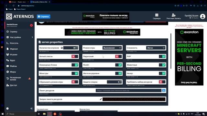Go back with browser back arrow
The height and width of the screenshot is (116, 207).
click(x=6, y=6)
